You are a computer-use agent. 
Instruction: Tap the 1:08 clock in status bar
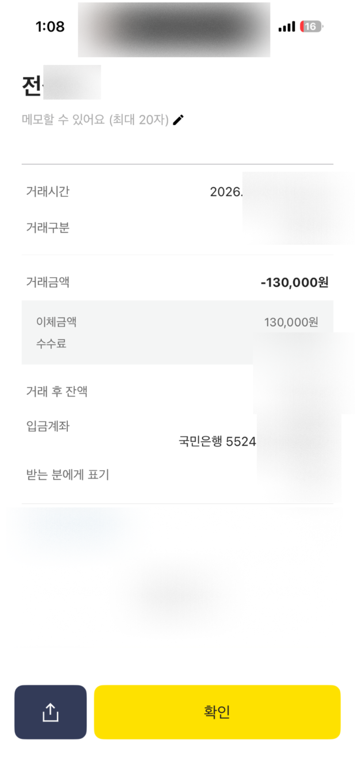(50, 27)
